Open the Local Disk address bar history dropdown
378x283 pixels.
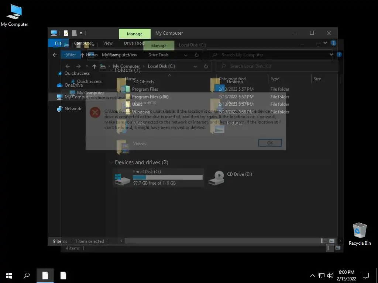pyautogui.click(x=195, y=66)
